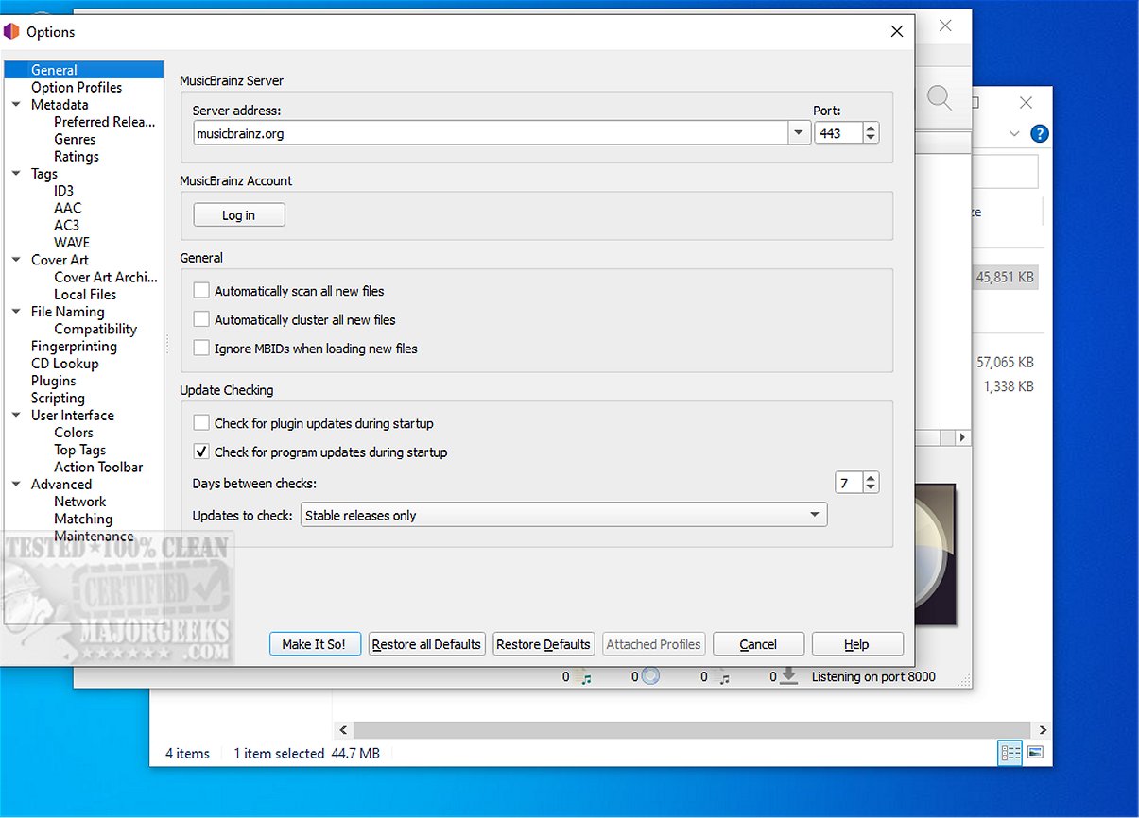Click File Explorer's scroll-right arrow
1139x818 pixels.
click(x=1043, y=730)
